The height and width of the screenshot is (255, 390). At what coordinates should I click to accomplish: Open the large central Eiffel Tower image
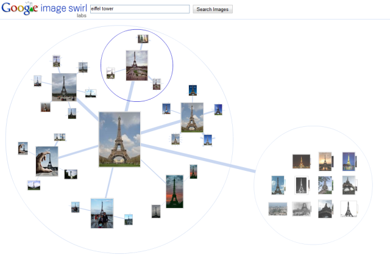click(119, 139)
